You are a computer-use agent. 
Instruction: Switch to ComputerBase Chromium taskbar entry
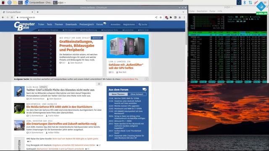[38, 3]
